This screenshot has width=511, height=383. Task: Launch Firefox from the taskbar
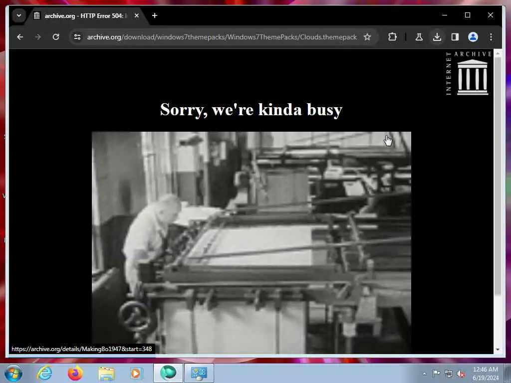click(x=75, y=373)
